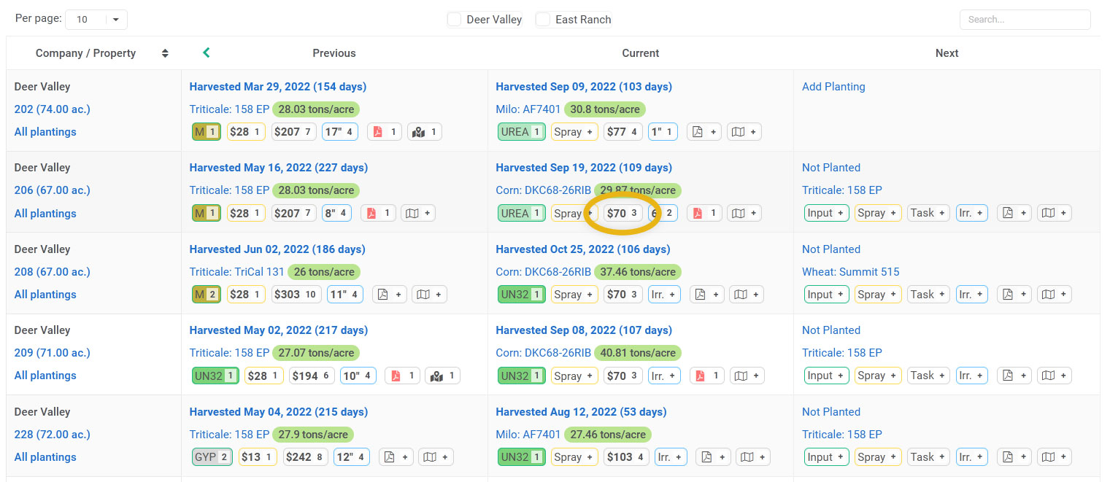Open the 17" irrigation badge for field 202
This screenshot has width=1110, height=482.
(x=340, y=132)
